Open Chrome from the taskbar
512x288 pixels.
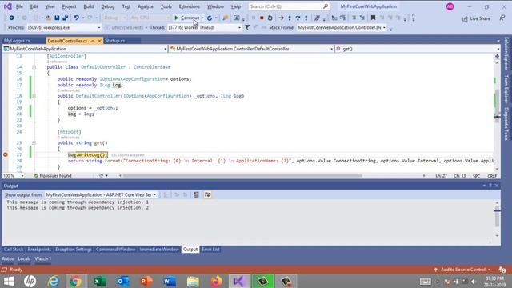pyautogui.click(x=75, y=281)
